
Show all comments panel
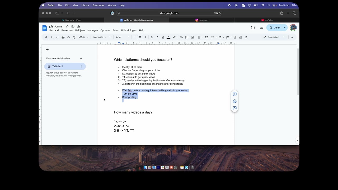coord(261,27)
